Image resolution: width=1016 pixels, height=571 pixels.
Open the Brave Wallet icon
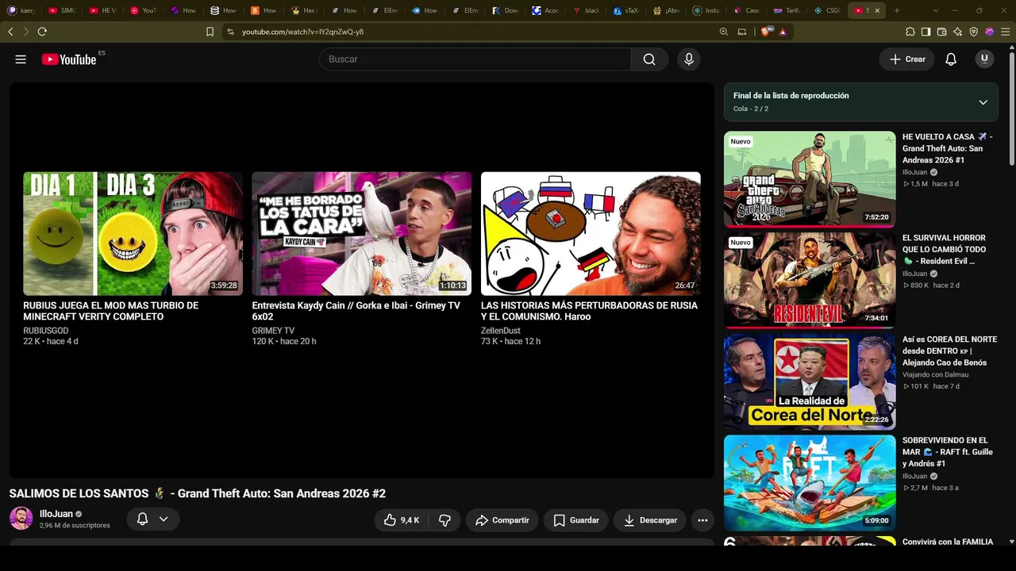click(x=942, y=32)
